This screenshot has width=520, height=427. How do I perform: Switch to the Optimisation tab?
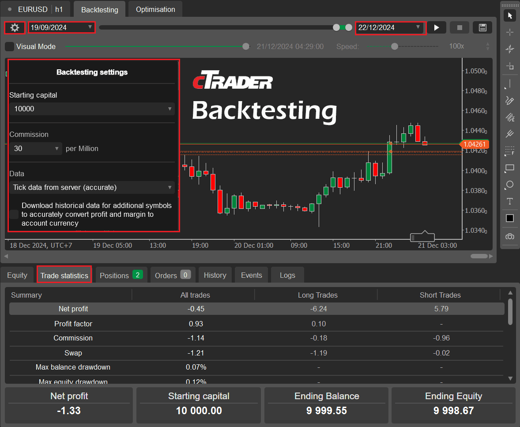(155, 9)
